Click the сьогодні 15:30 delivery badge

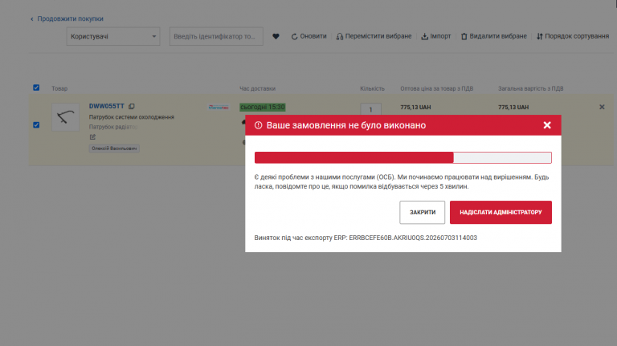[263, 107]
